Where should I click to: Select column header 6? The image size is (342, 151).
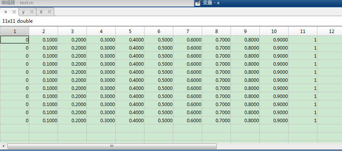coord(159,32)
